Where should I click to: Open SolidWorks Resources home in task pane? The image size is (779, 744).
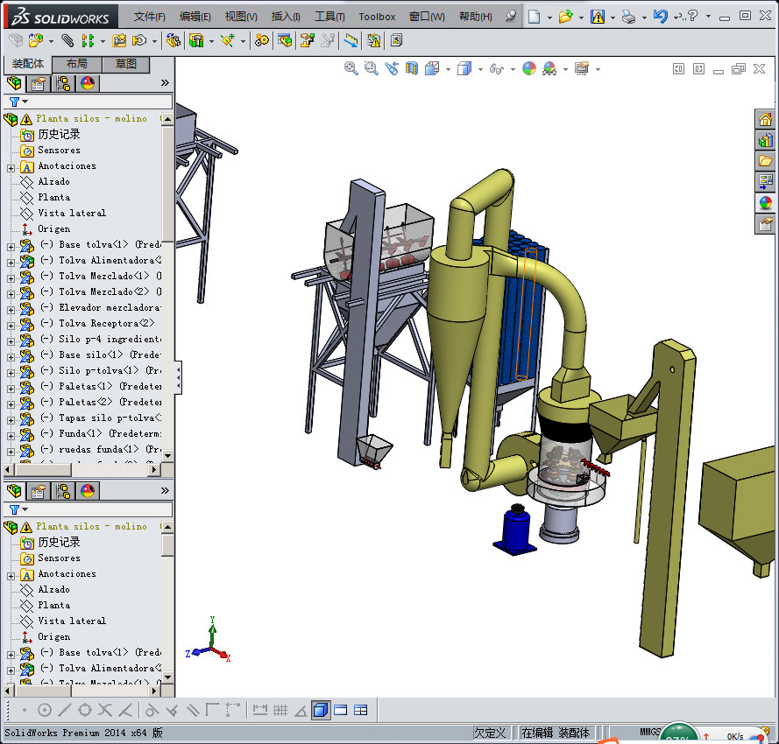coord(765,120)
